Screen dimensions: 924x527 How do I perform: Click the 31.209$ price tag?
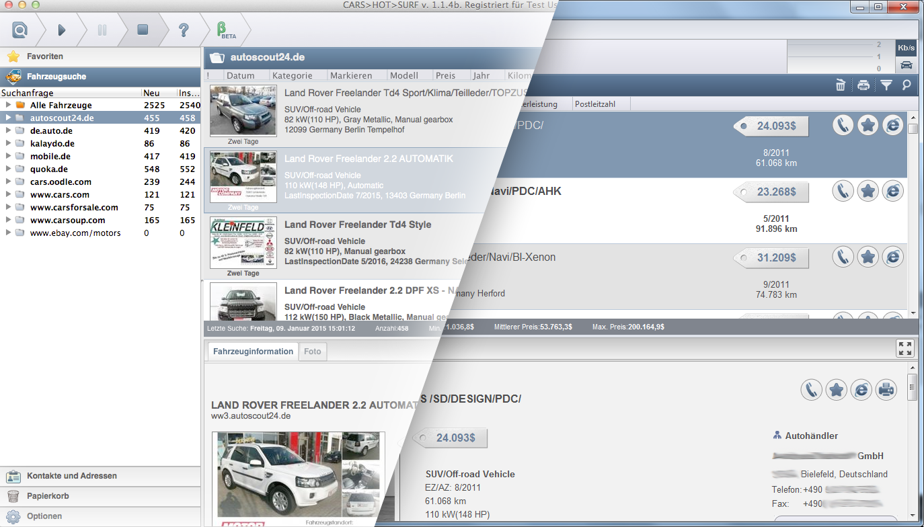pos(771,258)
